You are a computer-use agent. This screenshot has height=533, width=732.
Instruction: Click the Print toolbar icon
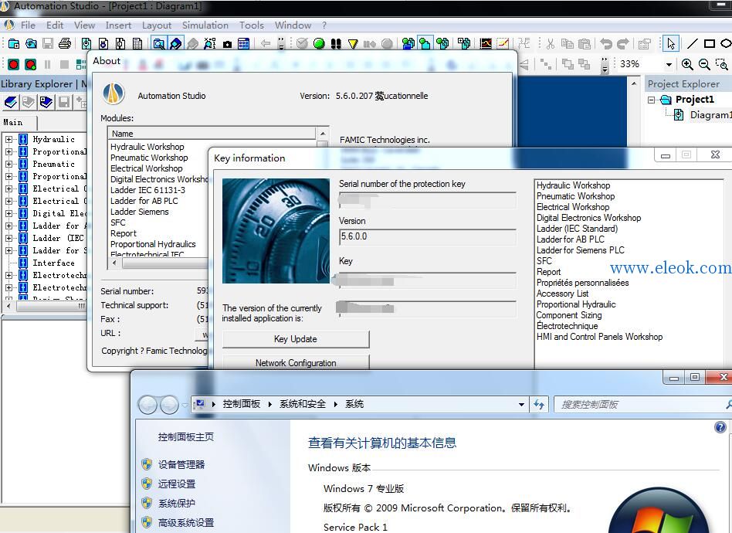tap(65, 44)
